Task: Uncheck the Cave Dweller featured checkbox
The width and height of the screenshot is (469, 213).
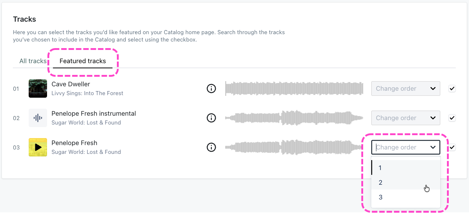Action: pos(452,89)
